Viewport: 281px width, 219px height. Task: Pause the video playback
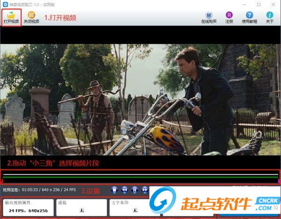134,190
